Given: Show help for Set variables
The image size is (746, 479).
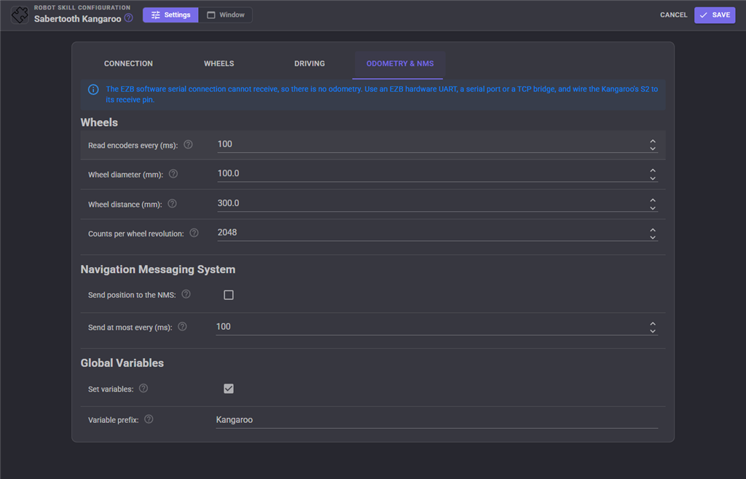Looking at the screenshot, I should point(144,388).
